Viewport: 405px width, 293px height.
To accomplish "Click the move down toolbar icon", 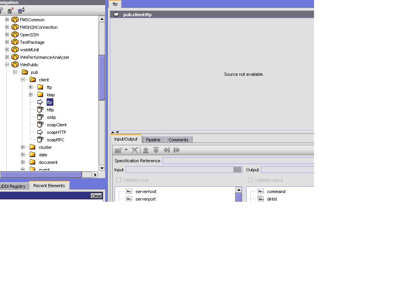I will pyautogui.click(x=156, y=150).
